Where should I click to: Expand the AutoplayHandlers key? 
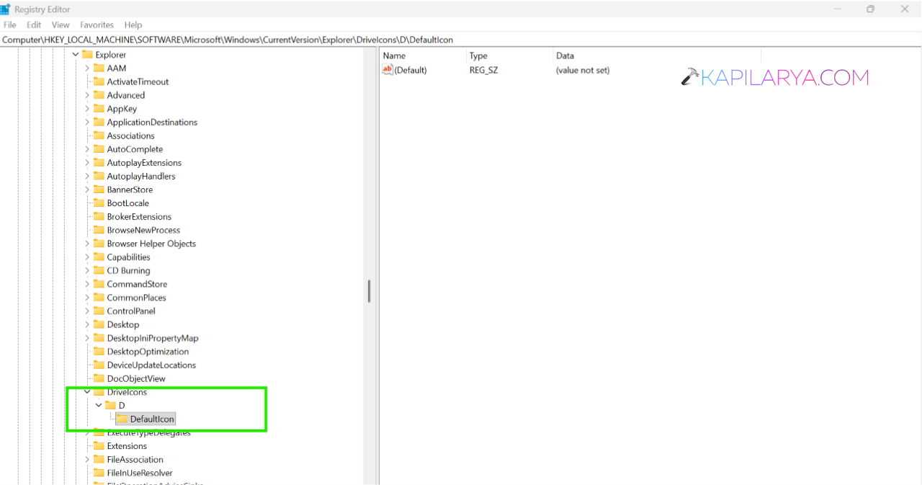tap(87, 177)
